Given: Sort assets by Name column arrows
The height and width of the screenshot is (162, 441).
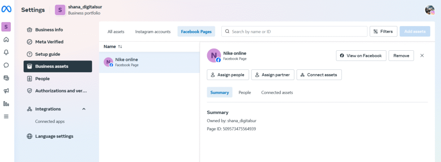Looking at the screenshot, I should tap(120, 46).
